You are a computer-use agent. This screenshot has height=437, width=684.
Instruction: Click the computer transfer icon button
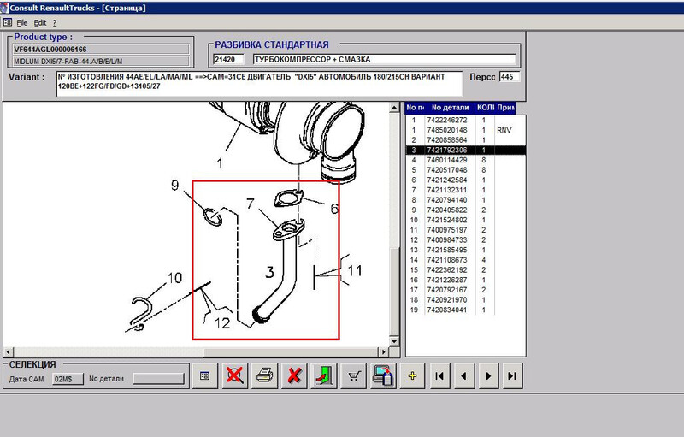pyautogui.click(x=383, y=375)
